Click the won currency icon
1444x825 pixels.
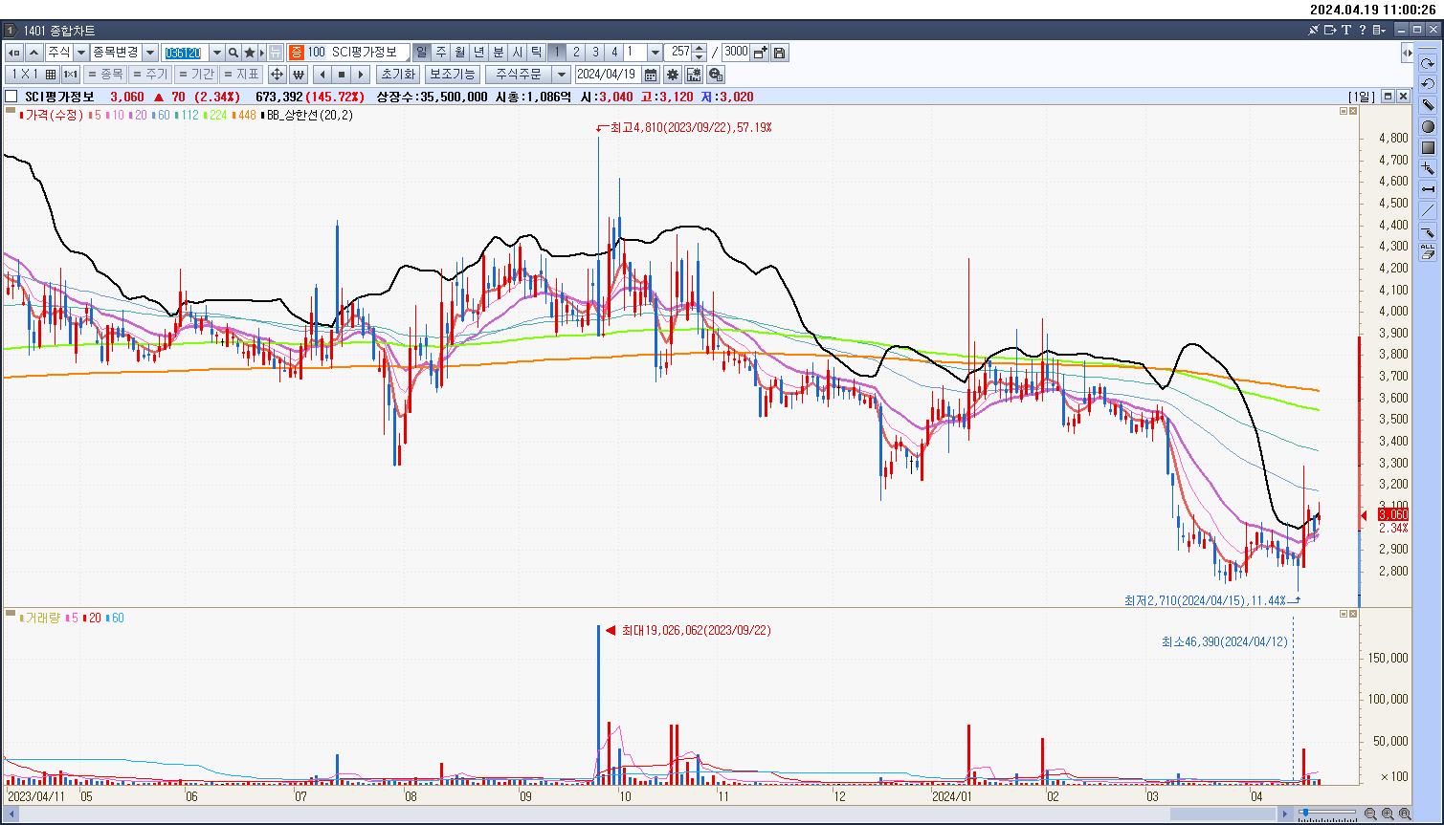tap(298, 75)
